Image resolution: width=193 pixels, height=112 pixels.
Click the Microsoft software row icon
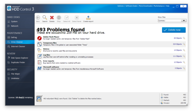click(x=39, y=68)
